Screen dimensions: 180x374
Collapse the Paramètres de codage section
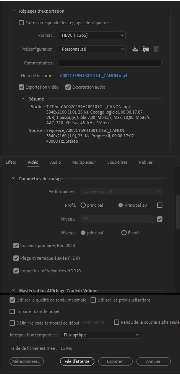point(14,178)
